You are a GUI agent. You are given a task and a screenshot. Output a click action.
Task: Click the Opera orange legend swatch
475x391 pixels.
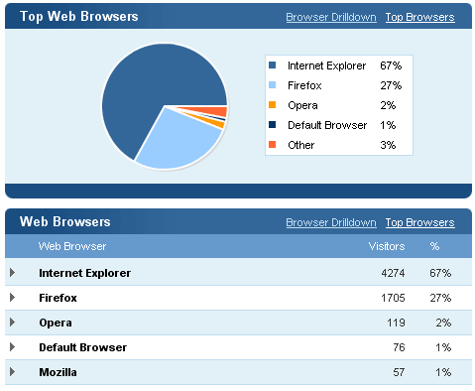click(273, 105)
